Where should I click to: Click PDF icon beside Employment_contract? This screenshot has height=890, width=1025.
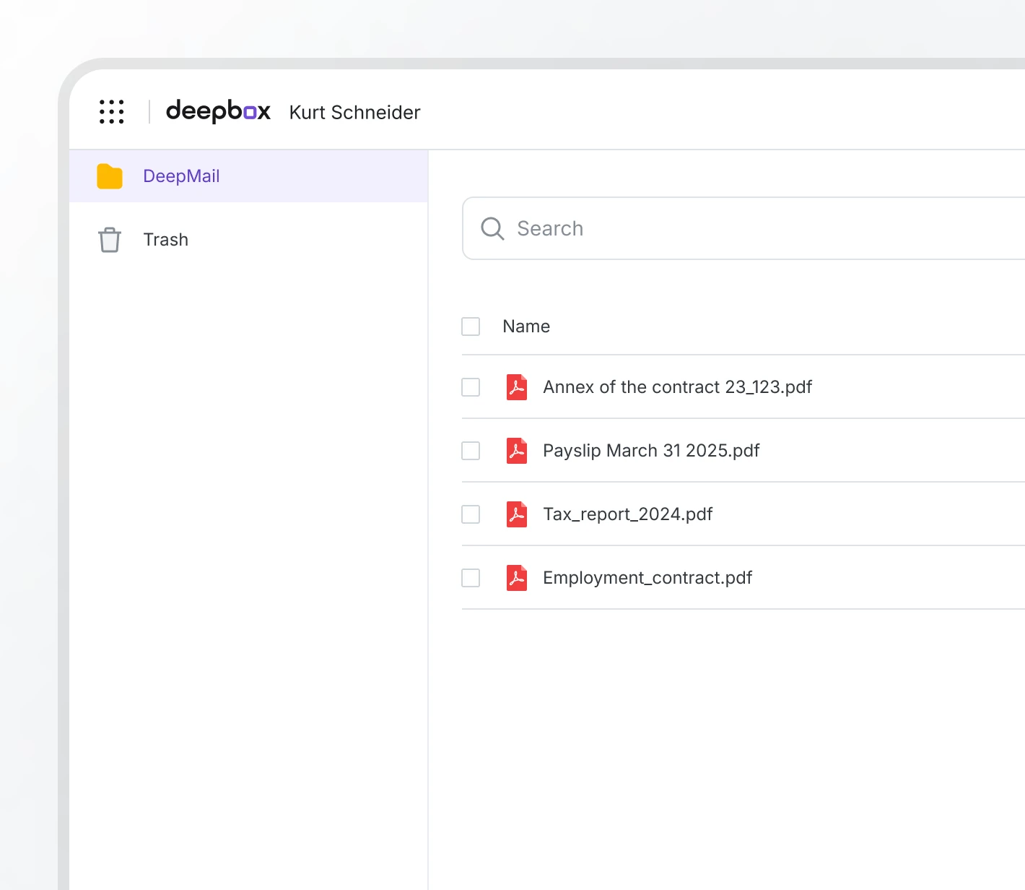coord(517,578)
